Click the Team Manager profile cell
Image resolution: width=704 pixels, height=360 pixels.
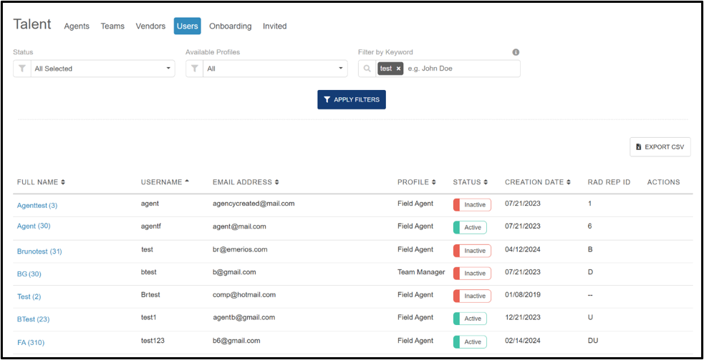pyautogui.click(x=421, y=272)
